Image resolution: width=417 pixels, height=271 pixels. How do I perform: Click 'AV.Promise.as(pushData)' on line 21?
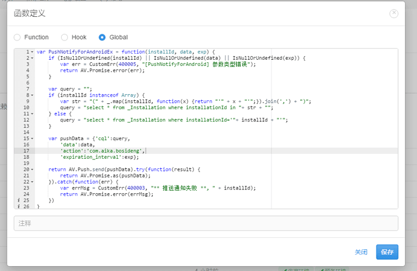(114, 176)
